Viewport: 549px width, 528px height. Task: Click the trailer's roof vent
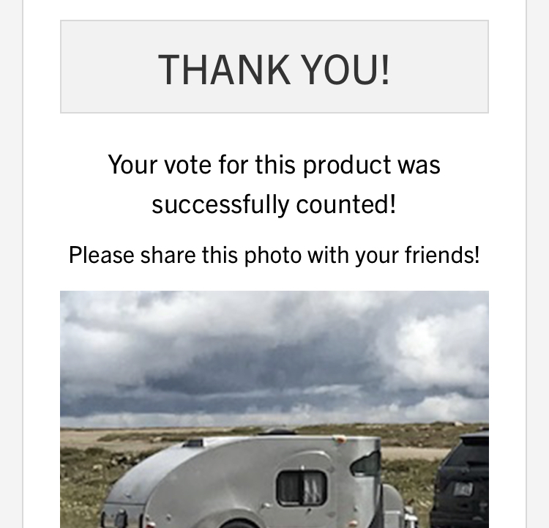pyautogui.click(x=193, y=442)
